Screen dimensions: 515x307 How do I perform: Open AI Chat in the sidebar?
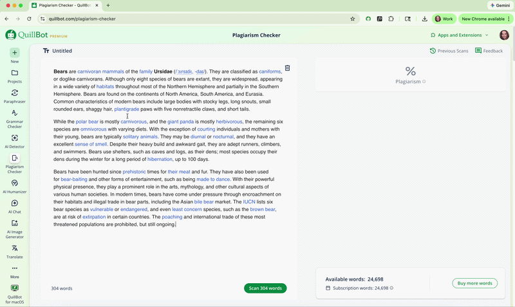pos(14,203)
